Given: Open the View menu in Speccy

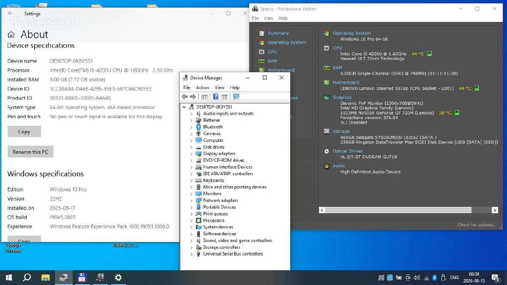Looking at the screenshot, I should pyautogui.click(x=269, y=18).
